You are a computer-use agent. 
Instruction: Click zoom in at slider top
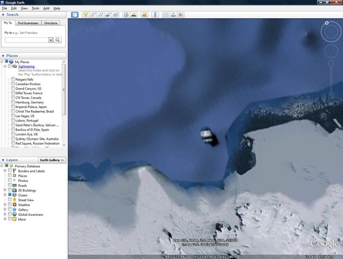(331, 63)
